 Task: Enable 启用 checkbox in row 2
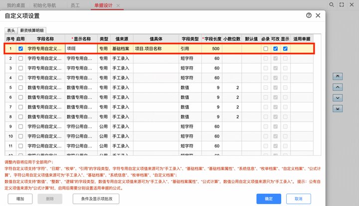click(20, 59)
